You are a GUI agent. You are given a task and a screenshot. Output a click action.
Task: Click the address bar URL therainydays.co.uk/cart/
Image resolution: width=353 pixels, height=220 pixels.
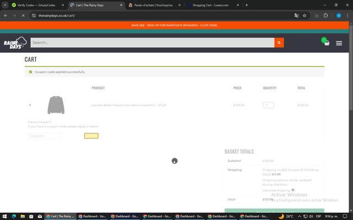[x=57, y=15]
